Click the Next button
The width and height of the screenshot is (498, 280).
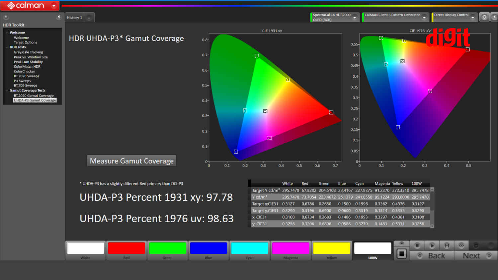(x=475, y=255)
